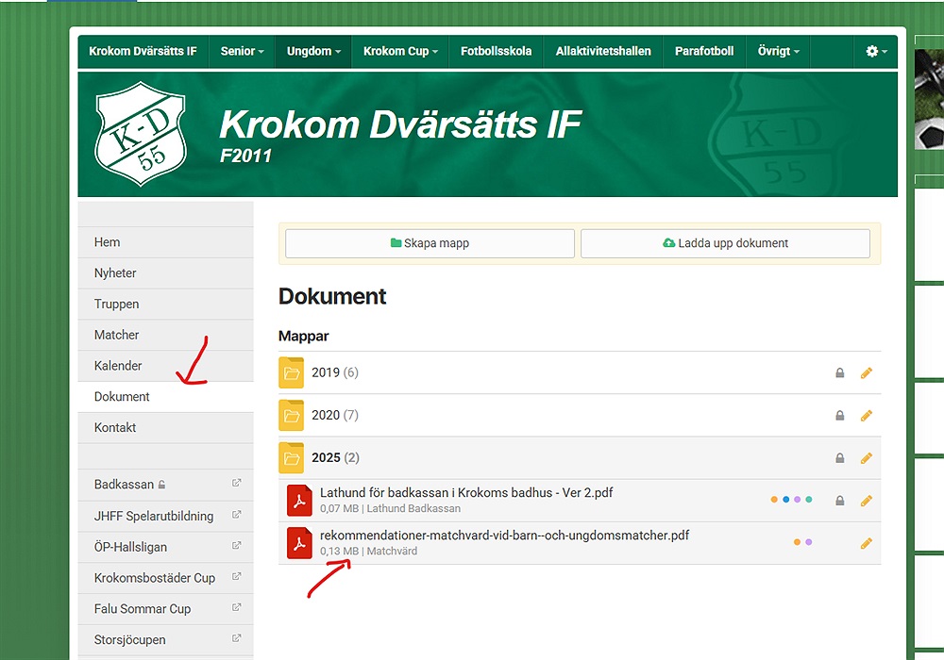The height and width of the screenshot is (660, 944).
Task: Click the orange dot on rekommendationer PDF row
Action: point(797,542)
